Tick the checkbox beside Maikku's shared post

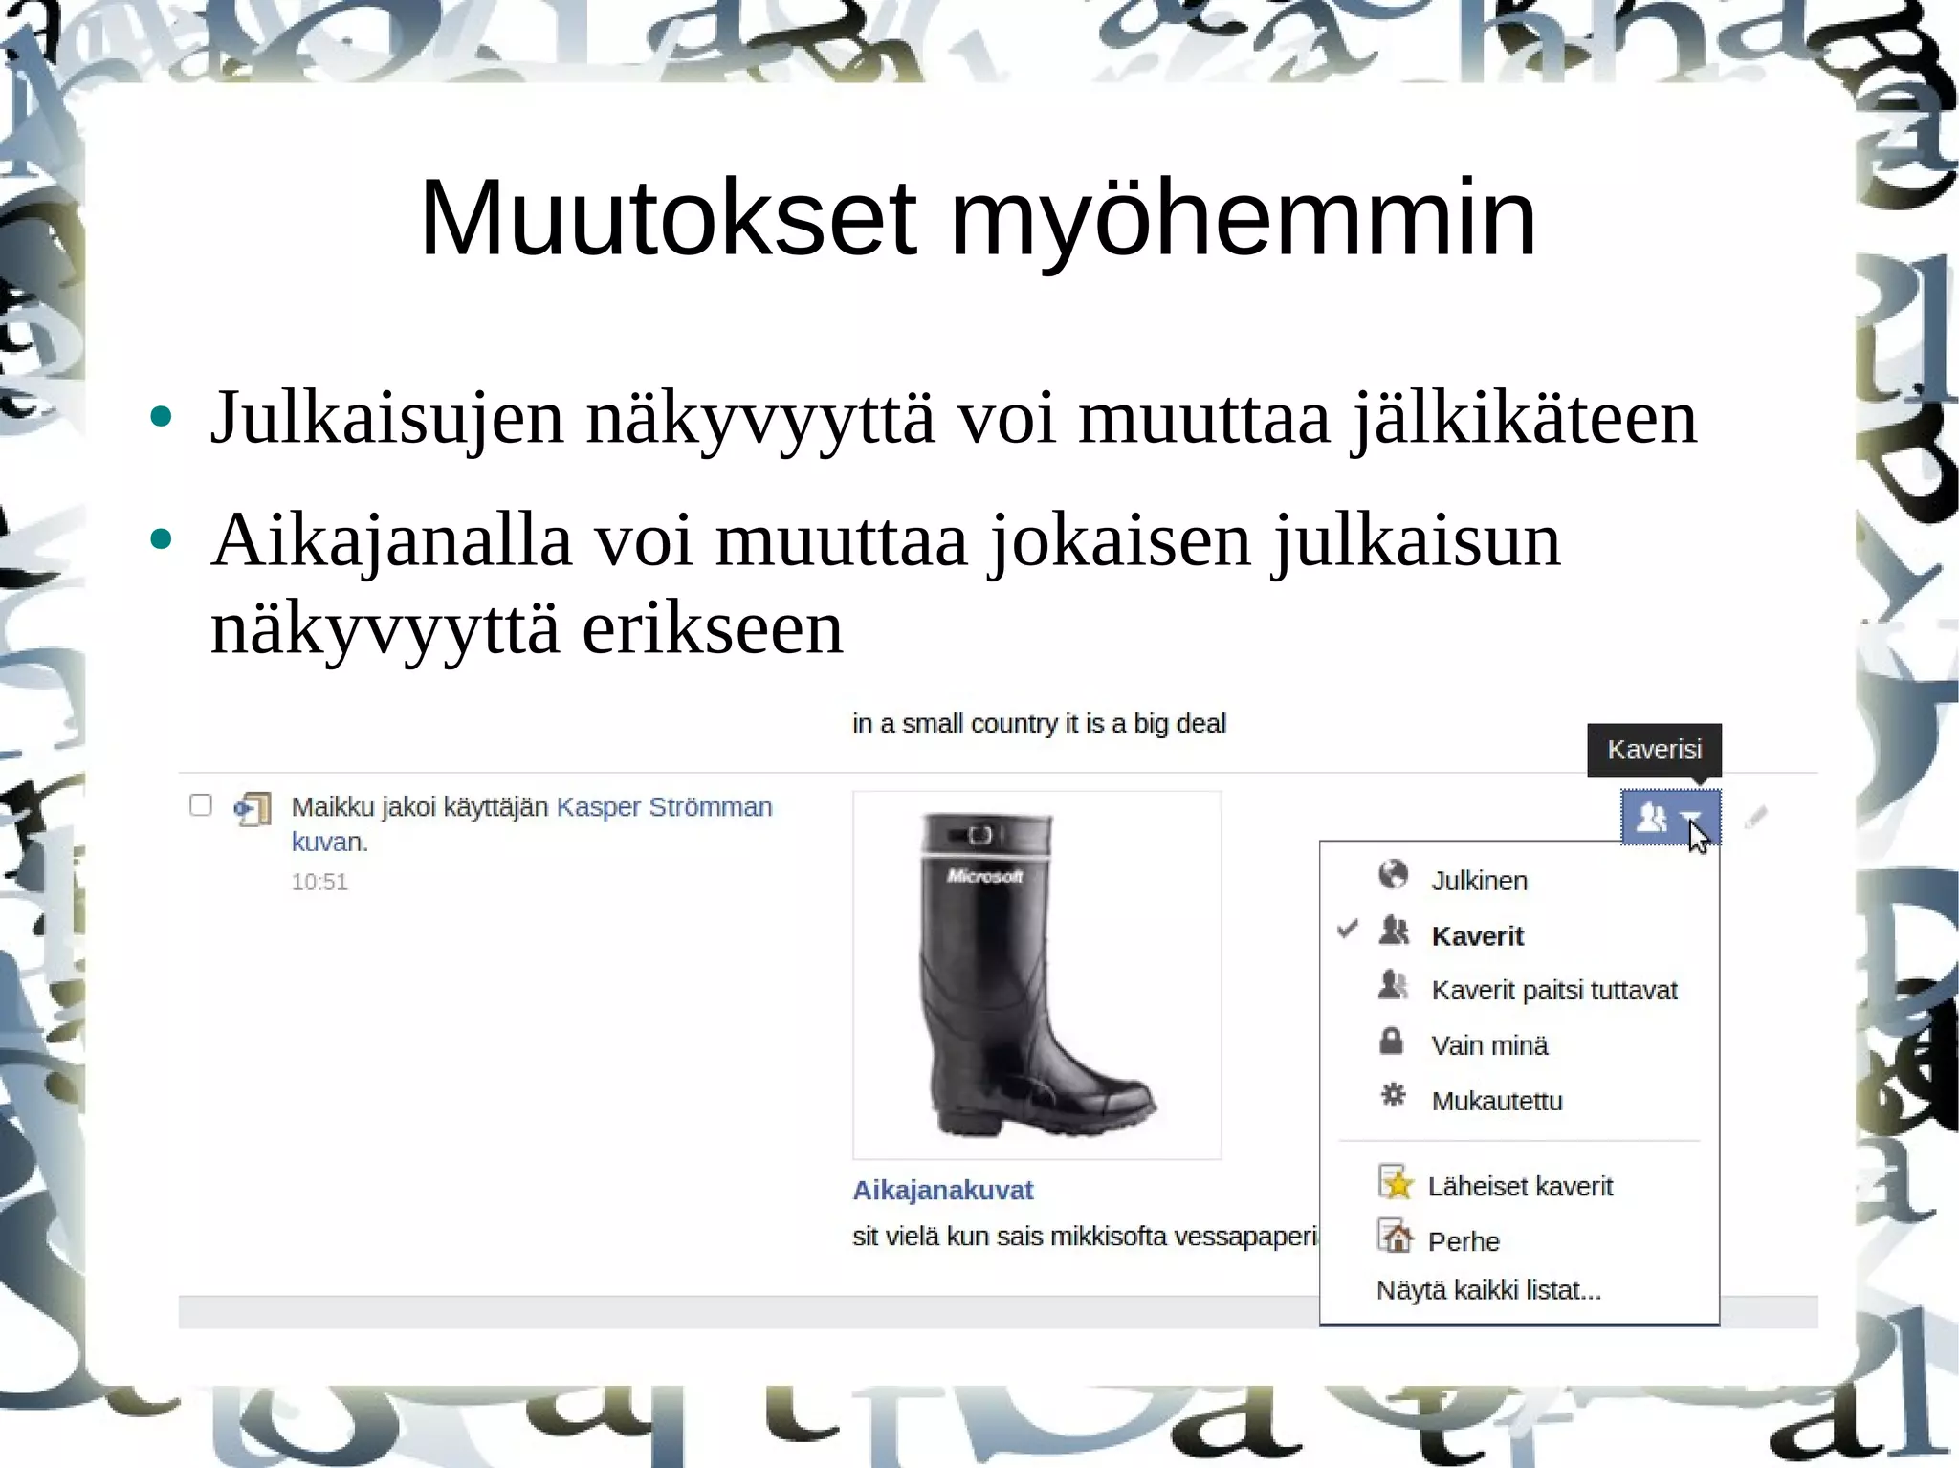pos(201,805)
